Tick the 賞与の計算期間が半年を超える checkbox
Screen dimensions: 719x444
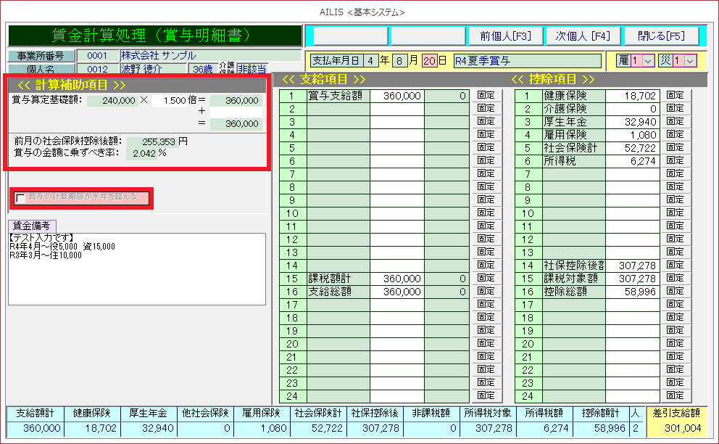click(20, 198)
